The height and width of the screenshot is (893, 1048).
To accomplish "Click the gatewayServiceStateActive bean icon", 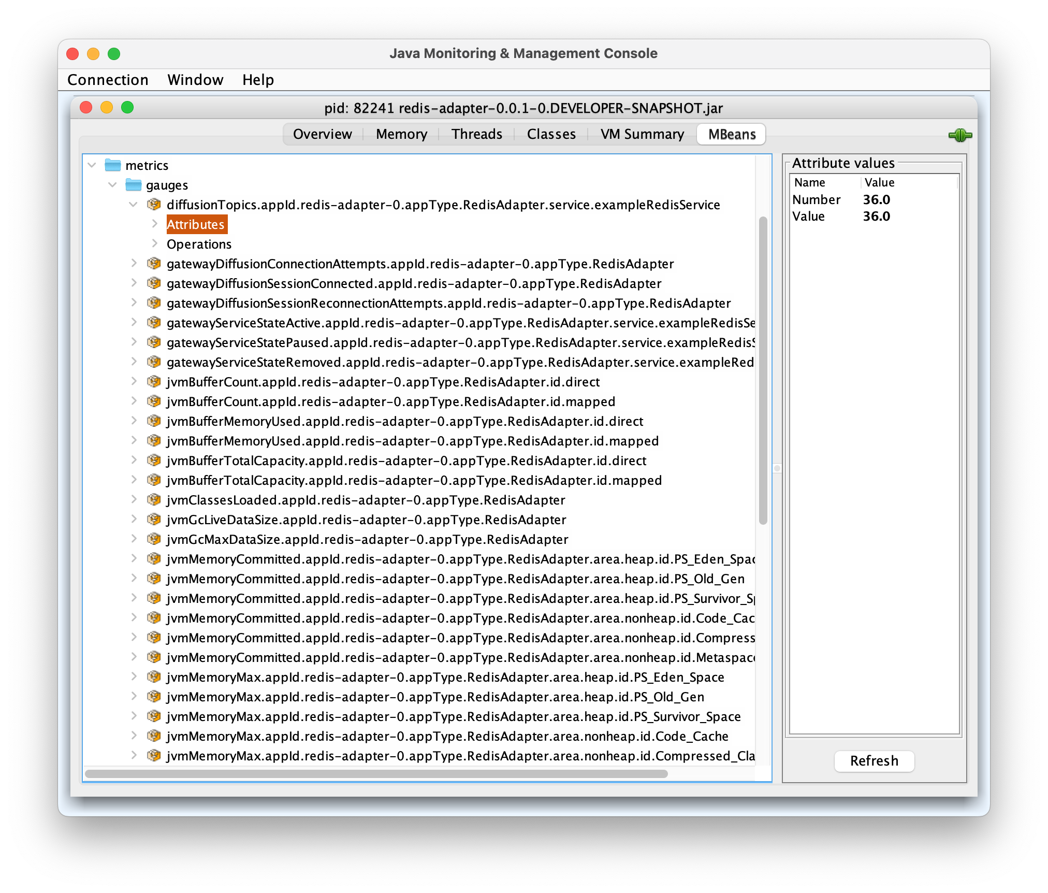I will click(154, 323).
